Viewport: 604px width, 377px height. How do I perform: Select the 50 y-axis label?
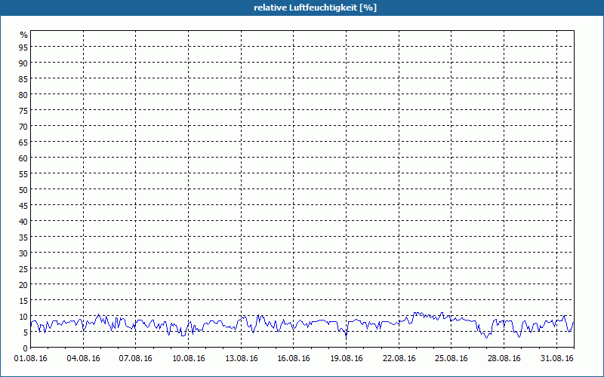pyautogui.click(x=23, y=190)
